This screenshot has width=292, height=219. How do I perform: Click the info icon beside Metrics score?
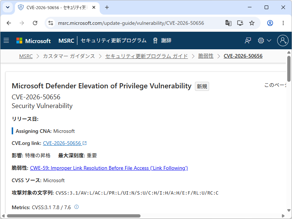click(77, 207)
